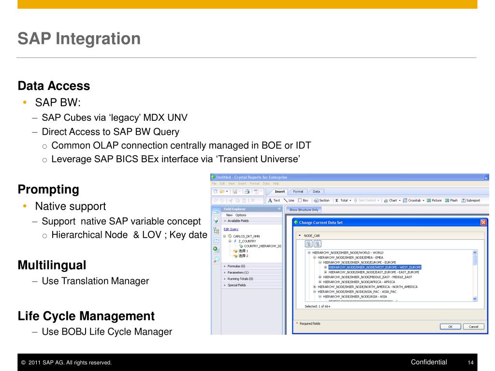495x371 pixels.
Task: Open the Crosstab dropdown arrow
Action: 423,200
